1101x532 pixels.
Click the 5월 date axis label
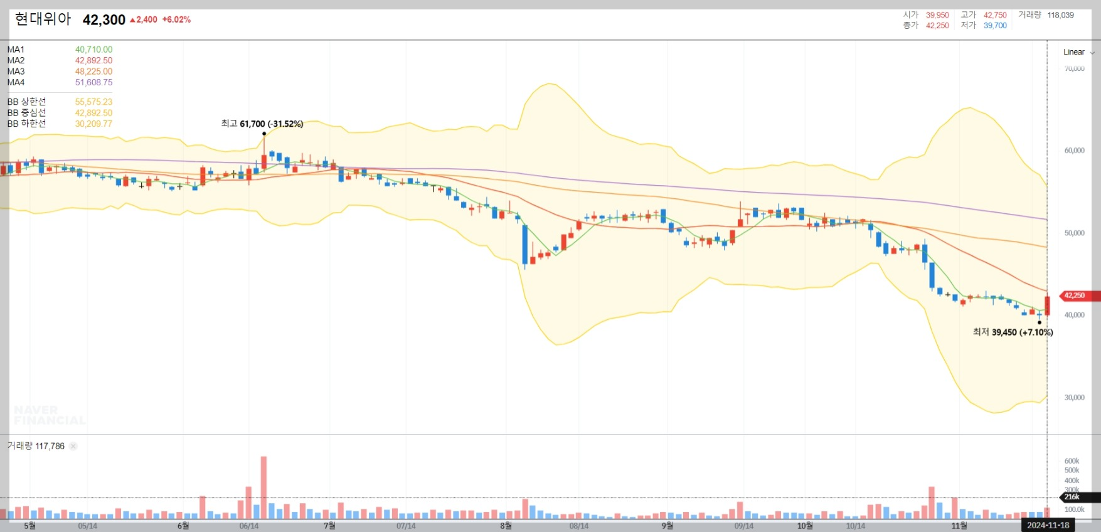coord(29,526)
